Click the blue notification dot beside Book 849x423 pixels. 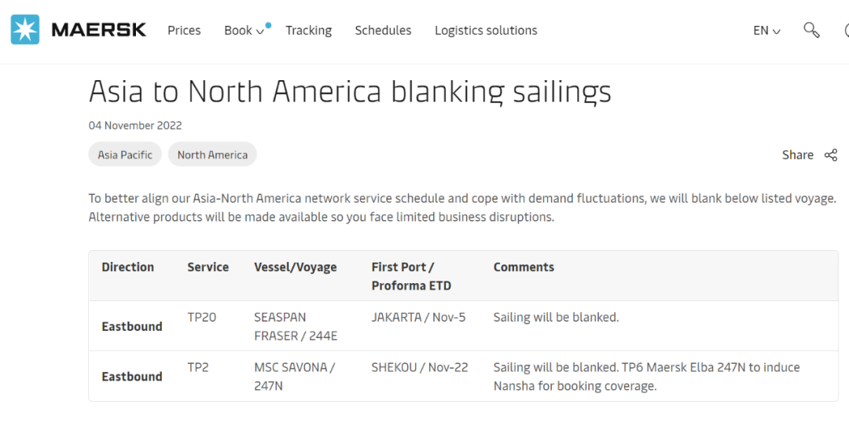point(268,25)
